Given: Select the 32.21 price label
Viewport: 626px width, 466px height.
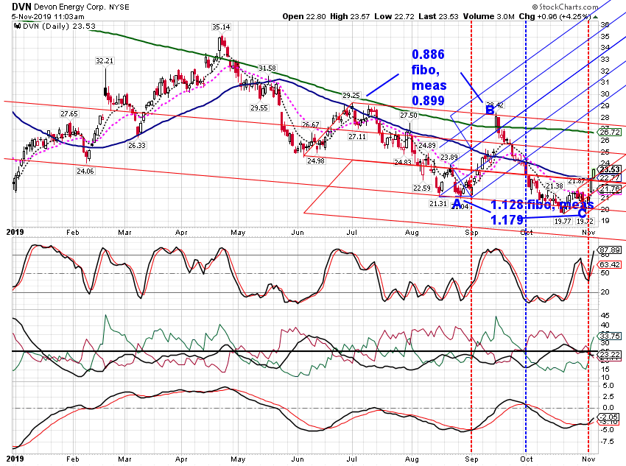Looking at the screenshot, I should point(105,60).
